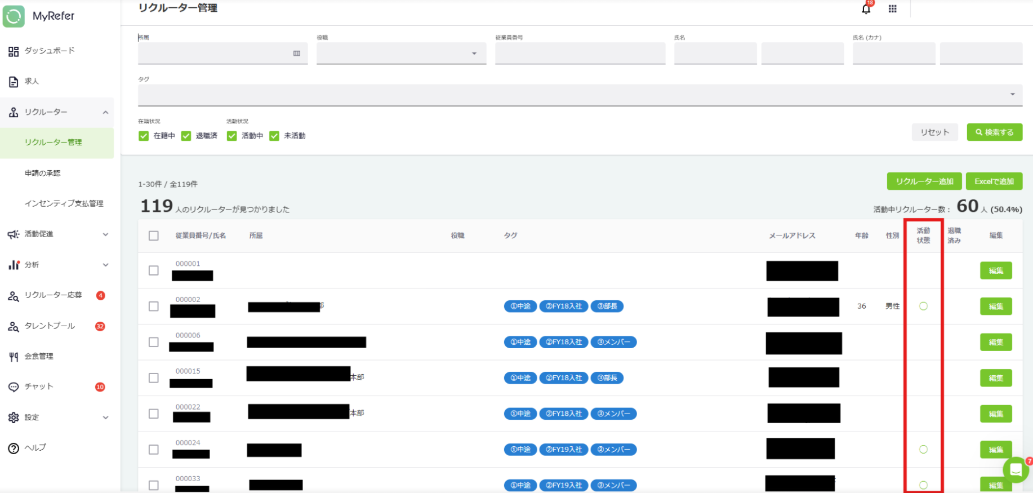
Task: Toggle the 未活動 checkbox
Action: point(274,136)
